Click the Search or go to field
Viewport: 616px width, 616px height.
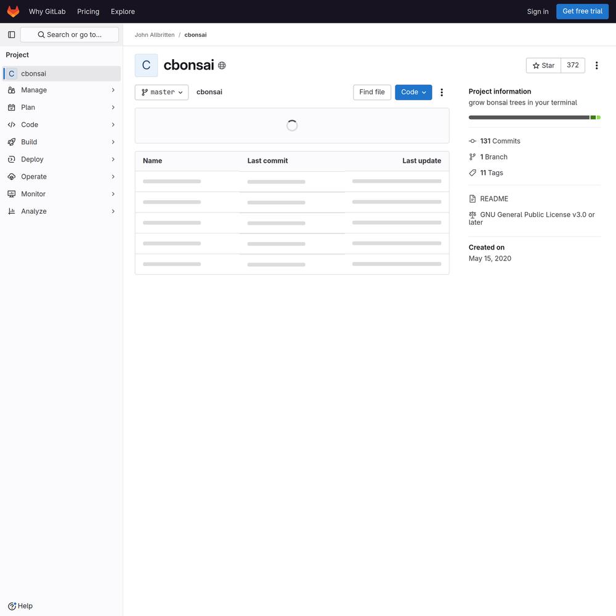(x=70, y=34)
